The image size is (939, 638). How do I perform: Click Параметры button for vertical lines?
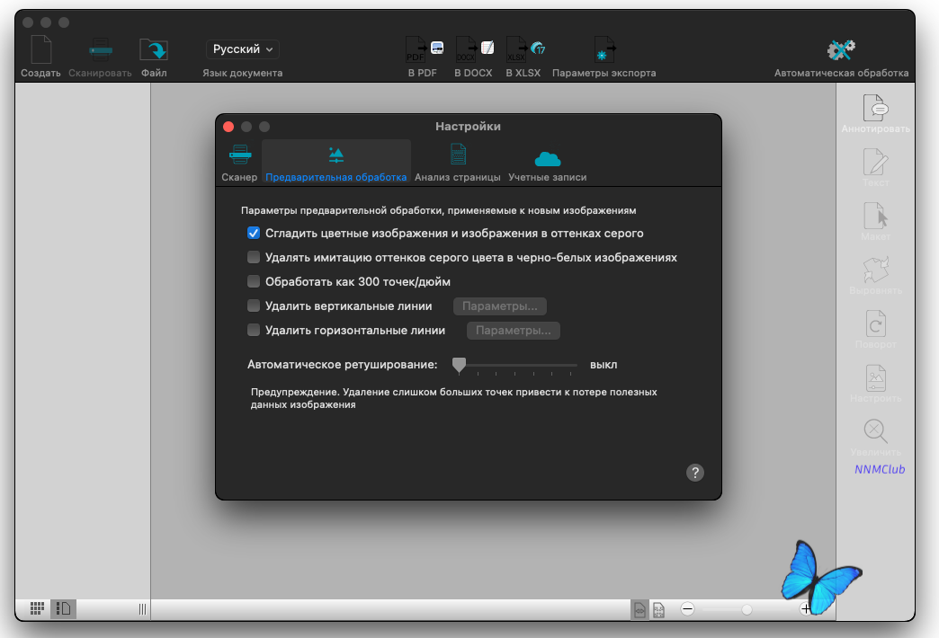click(x=500, y=306)
